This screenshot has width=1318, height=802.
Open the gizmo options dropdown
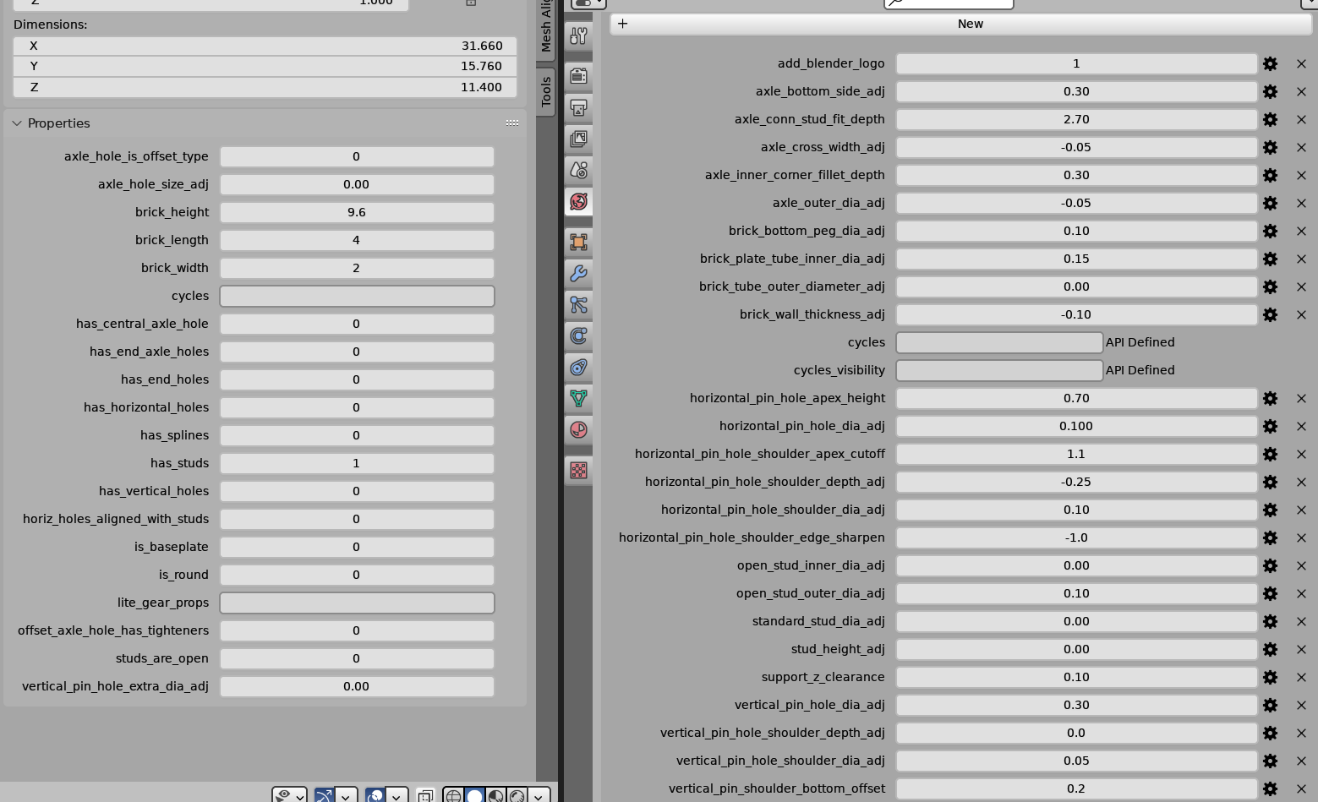pyautogui.click(x=345, y=795)
